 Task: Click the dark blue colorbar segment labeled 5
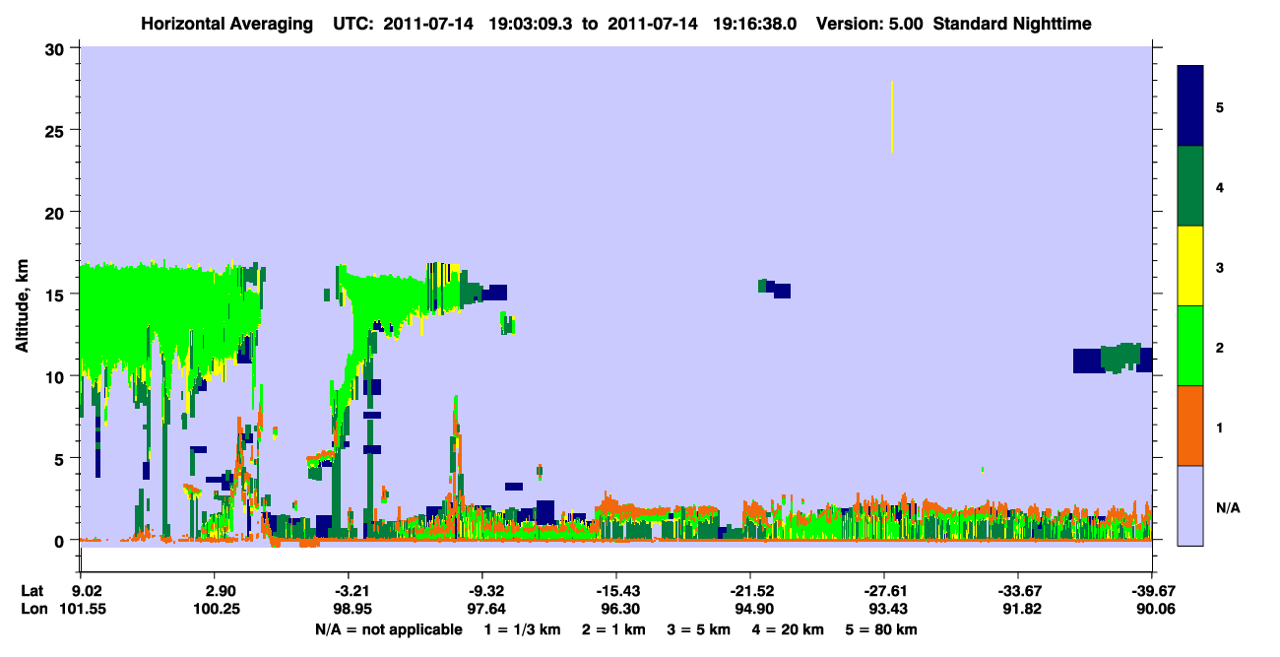(x=1190, y=106)
